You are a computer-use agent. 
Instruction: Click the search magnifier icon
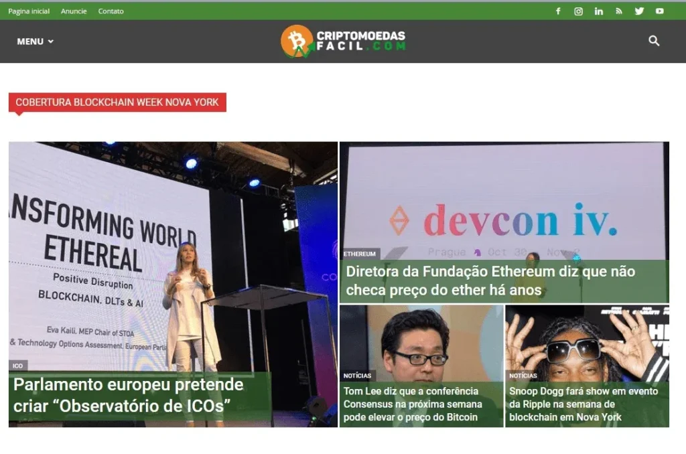pyautogui.click(x=654, y=41)
